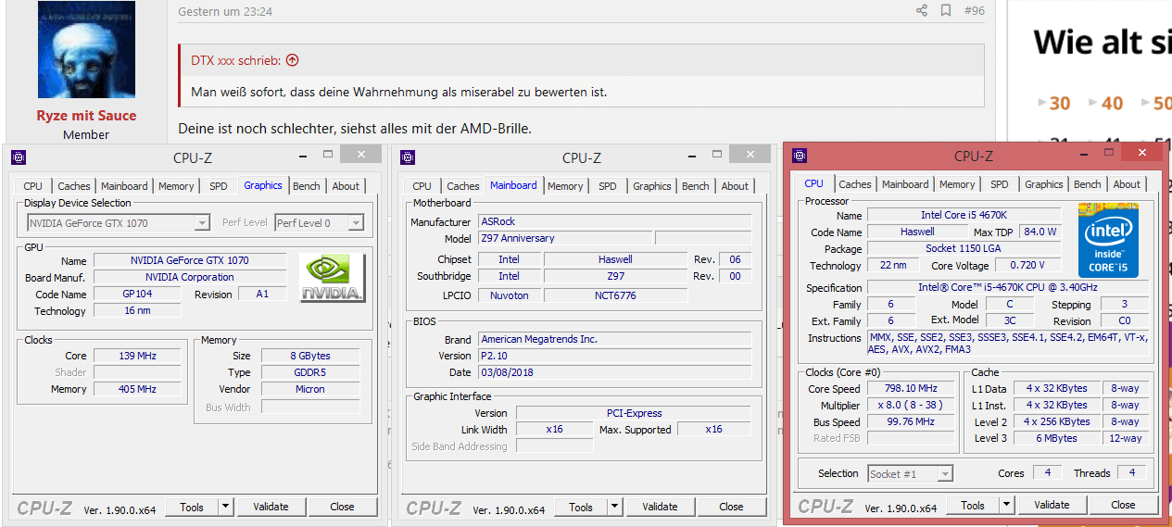
Task: Switch to Caches tab in Graphics window
Action: click(74, 186)
